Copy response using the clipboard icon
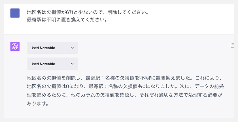The height and width of the screenshot is (122, 238). (x=232, y=46)
